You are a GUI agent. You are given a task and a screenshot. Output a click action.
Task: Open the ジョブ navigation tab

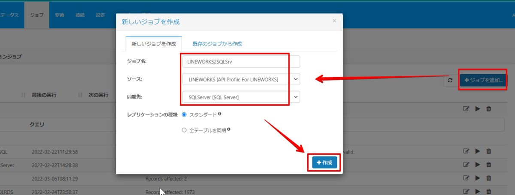click(37, 15)
